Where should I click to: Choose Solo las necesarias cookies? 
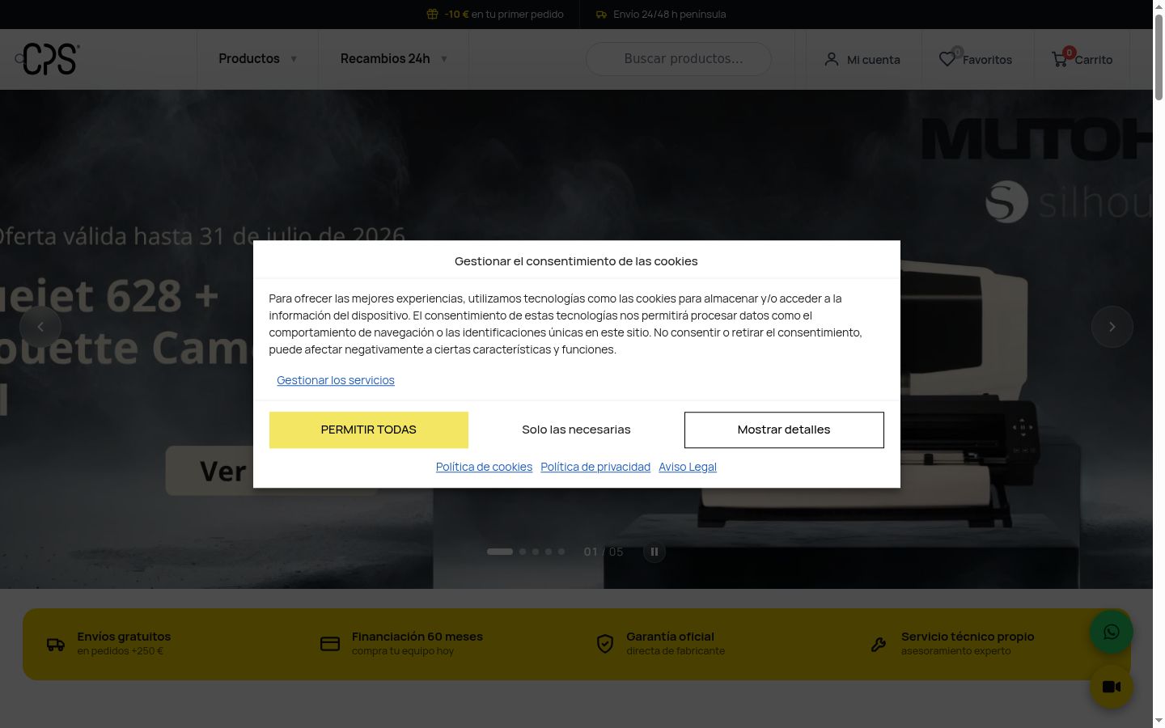(576, 430)
